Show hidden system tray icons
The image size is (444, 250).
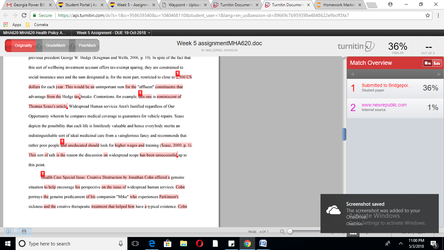coord(401,243)
